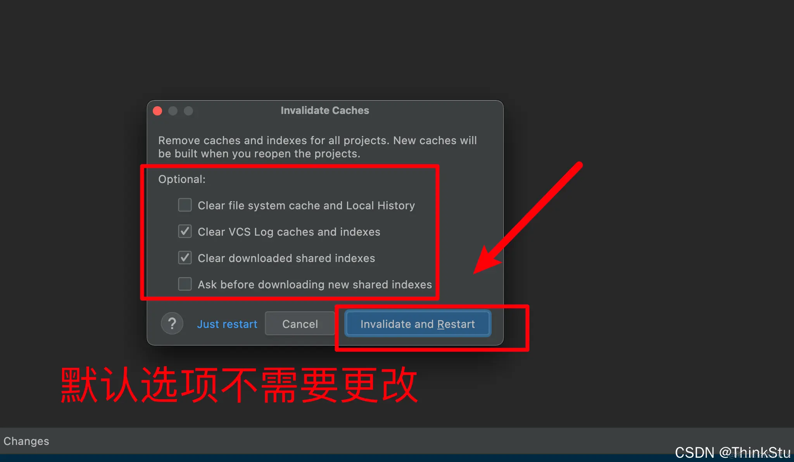Open help via the question mark icon
The height and width of the screenshot is (462, 794).
pos(172,324)
